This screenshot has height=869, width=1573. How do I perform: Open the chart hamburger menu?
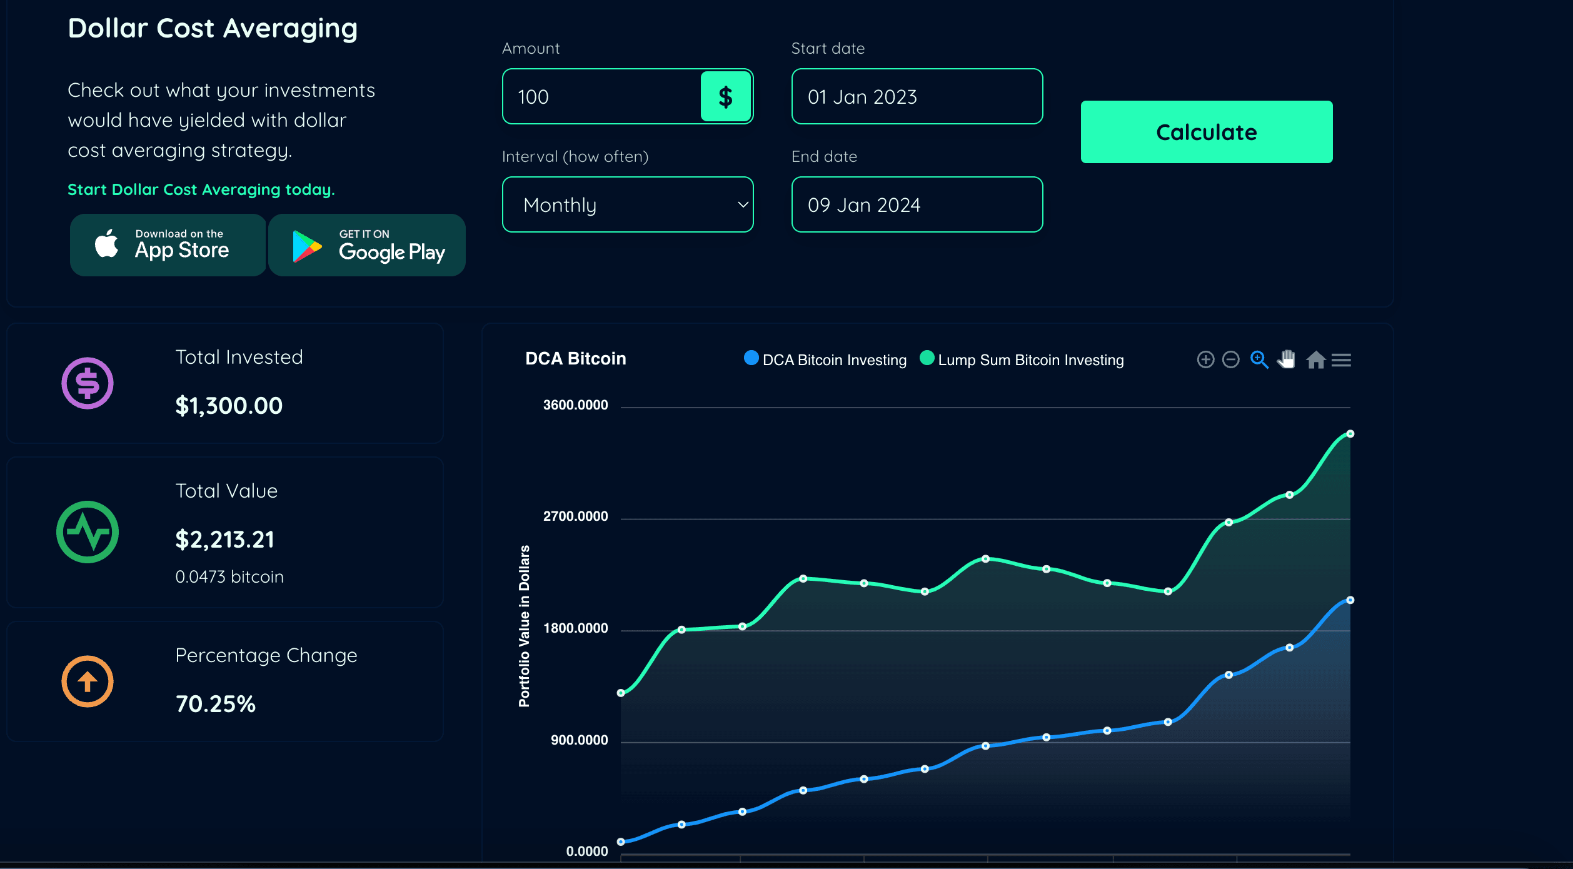coord(1341,360)
